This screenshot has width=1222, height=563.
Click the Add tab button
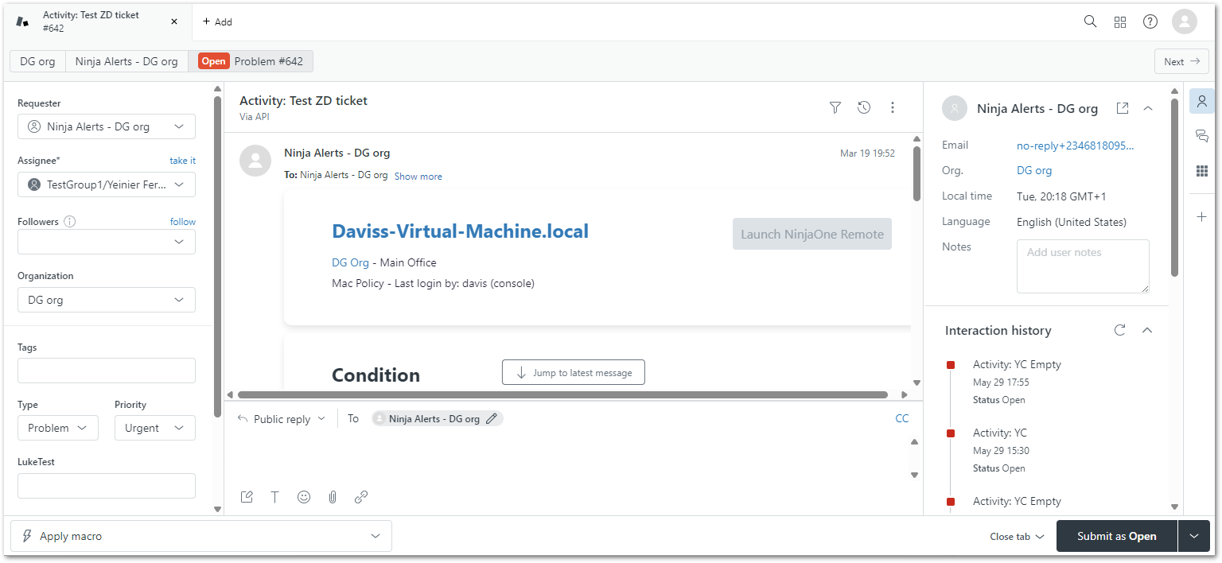click(217, 22)
